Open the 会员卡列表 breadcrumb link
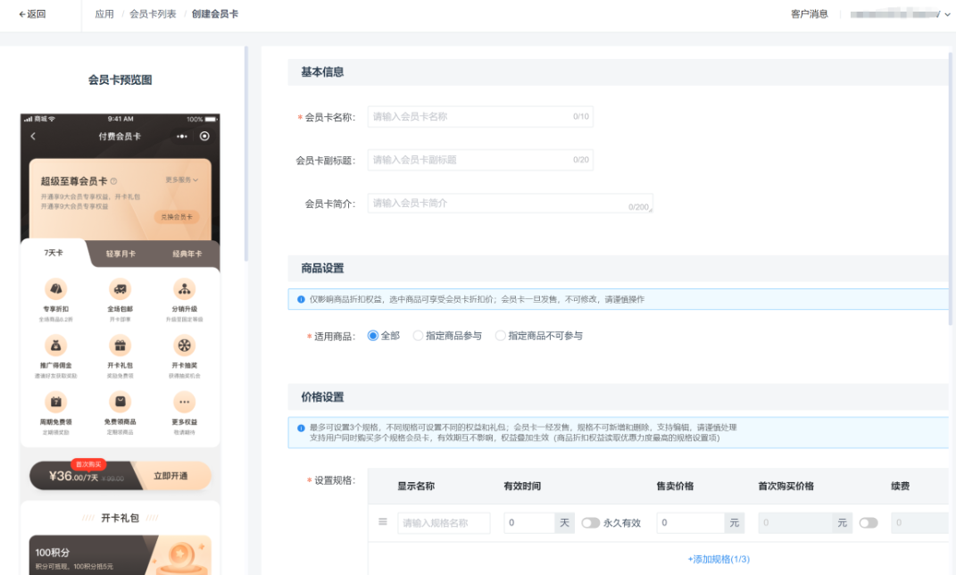956x575 pixels. click(x=153, y=14)
